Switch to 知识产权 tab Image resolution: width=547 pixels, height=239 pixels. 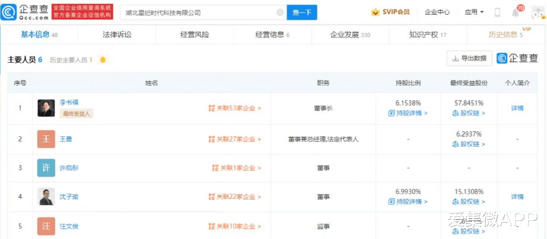[428, 35]
